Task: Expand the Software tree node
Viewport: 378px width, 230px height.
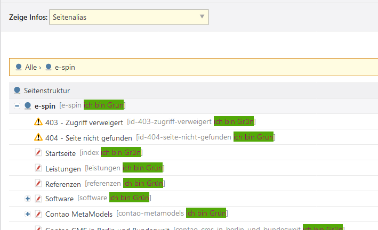Action: click(x=28, y=199)
